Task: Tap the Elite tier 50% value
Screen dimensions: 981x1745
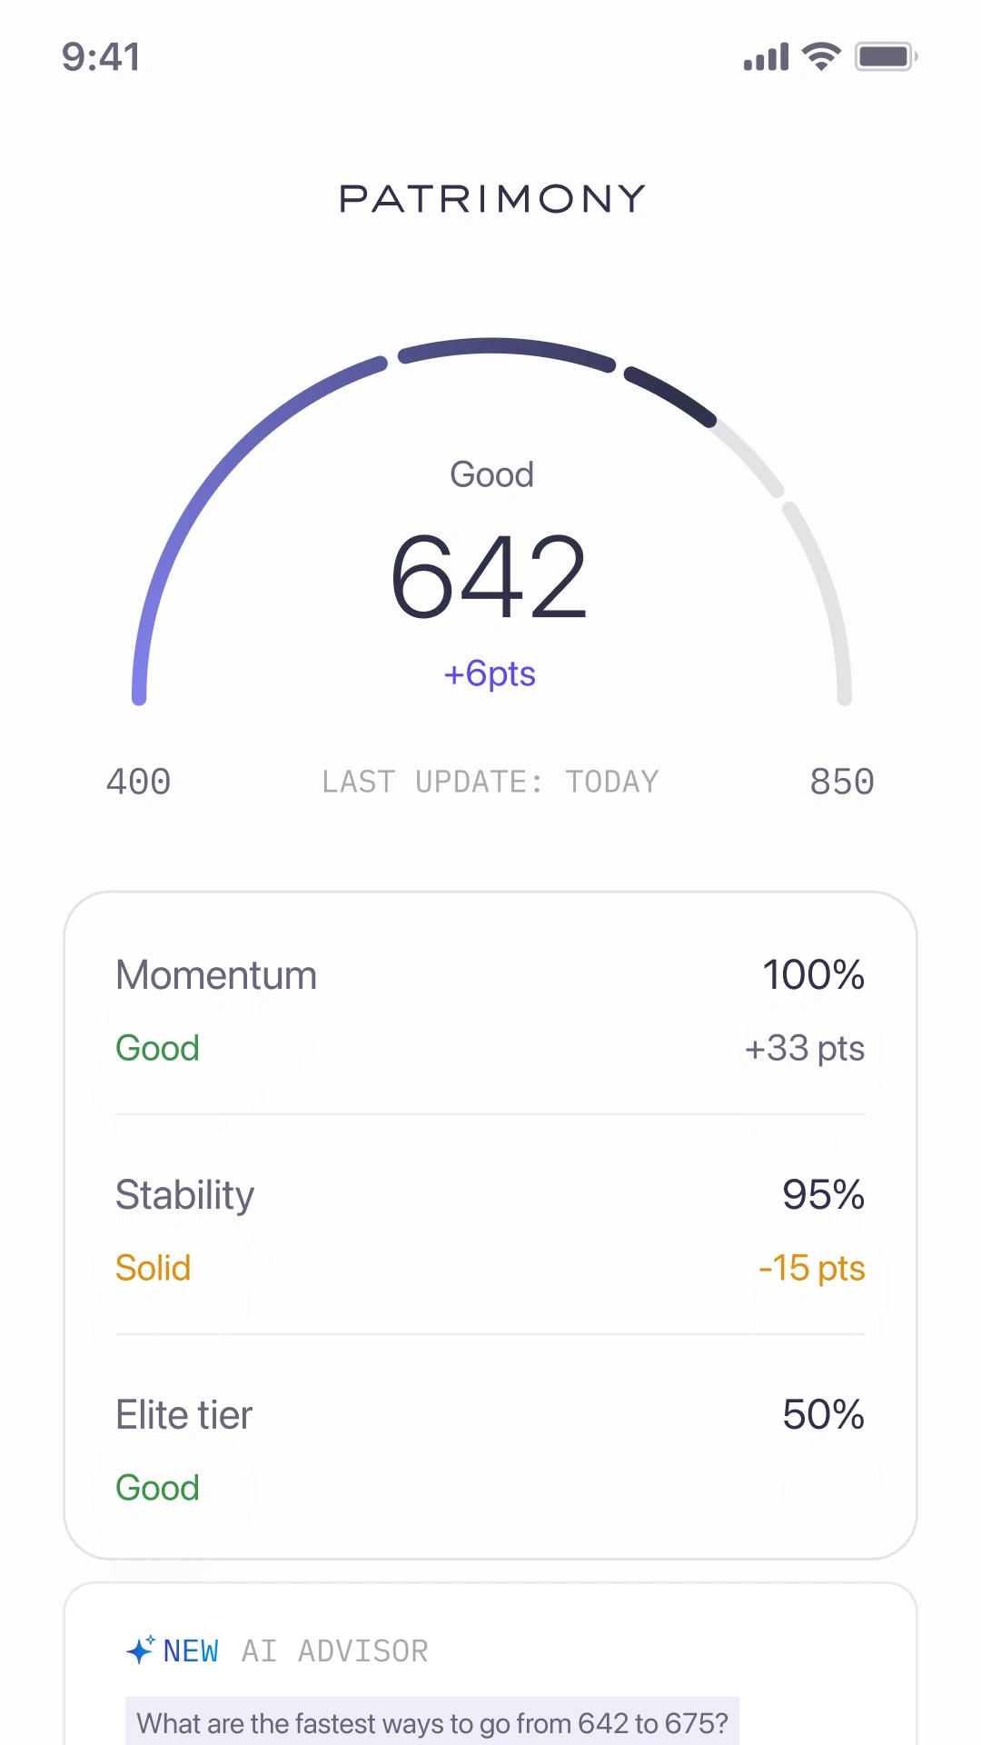Action: pos(824,1415)
